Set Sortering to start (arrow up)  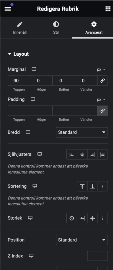[82, 186]
